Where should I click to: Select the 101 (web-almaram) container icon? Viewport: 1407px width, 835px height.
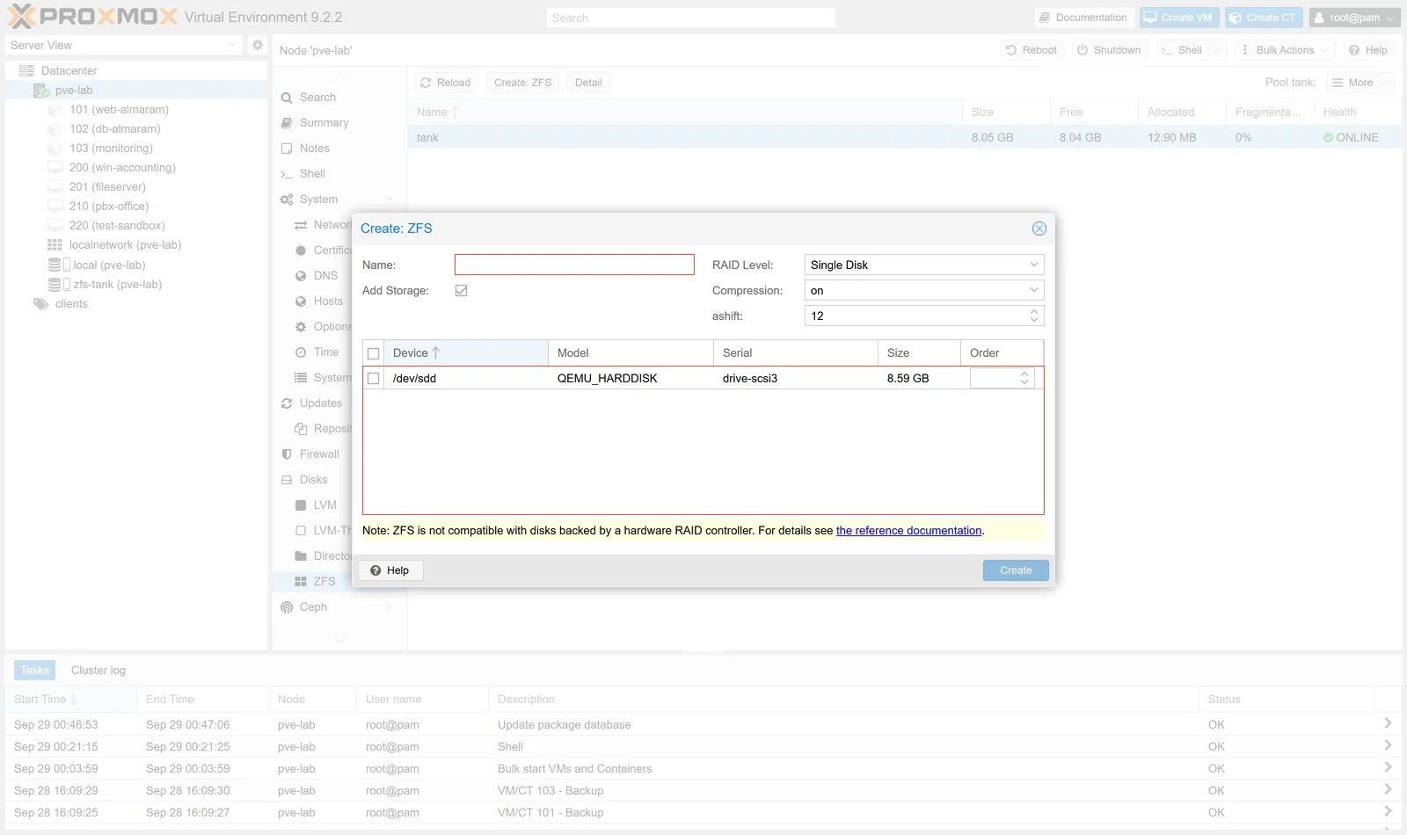(55, 110)
